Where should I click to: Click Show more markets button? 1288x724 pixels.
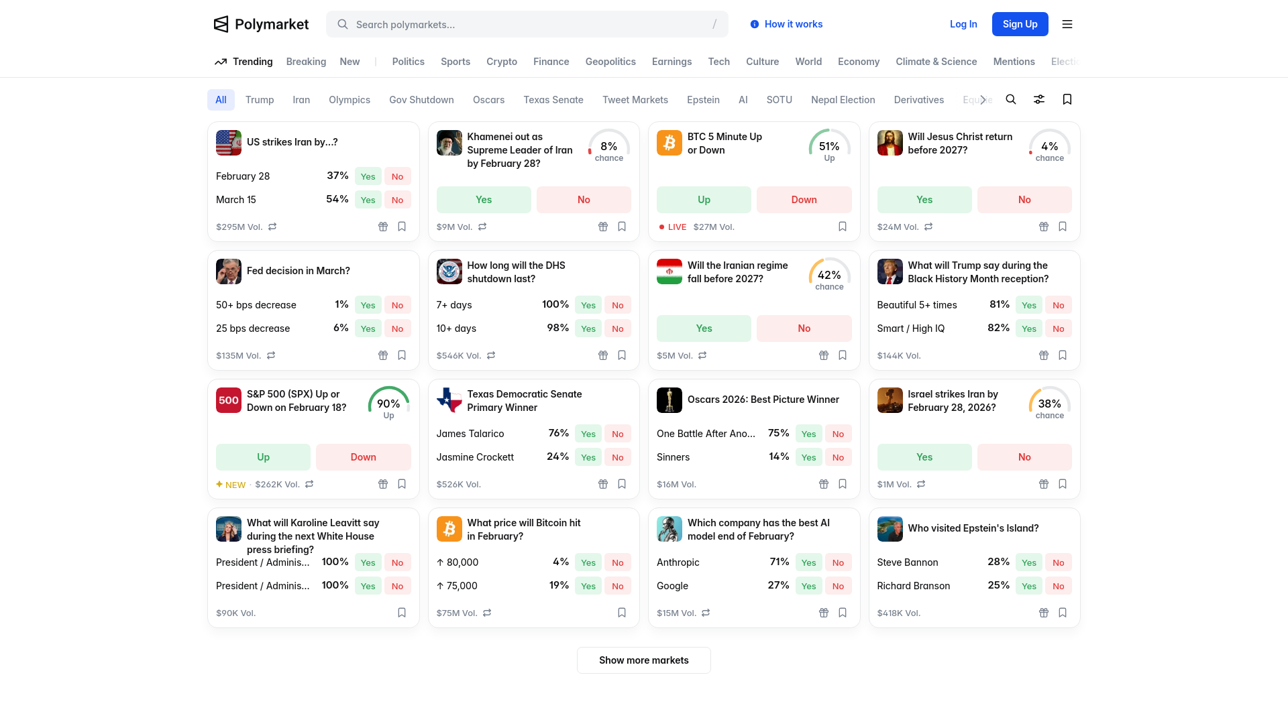point(644,660)
